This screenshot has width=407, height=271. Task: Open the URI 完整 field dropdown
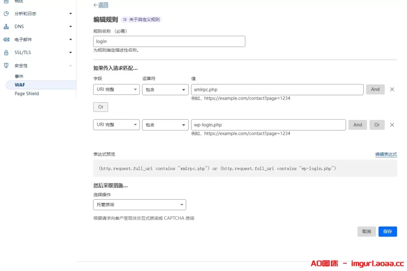[116, 89]
